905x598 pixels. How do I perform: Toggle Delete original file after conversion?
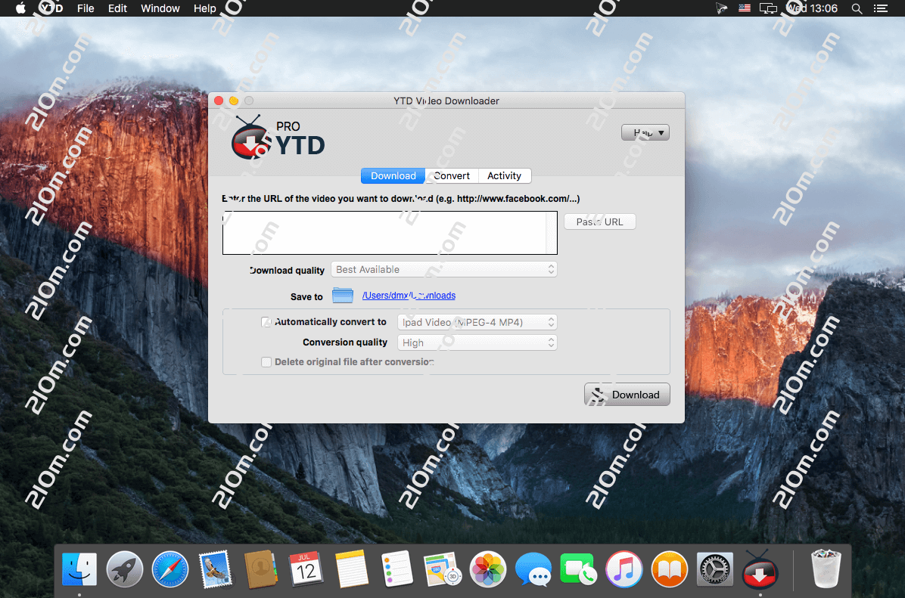click(266, 362)
